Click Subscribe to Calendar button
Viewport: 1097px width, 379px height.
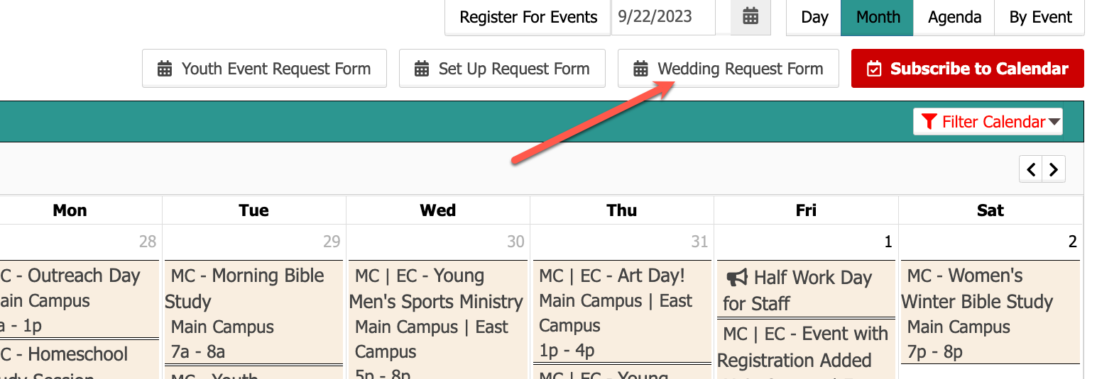[x=968, y=69]
